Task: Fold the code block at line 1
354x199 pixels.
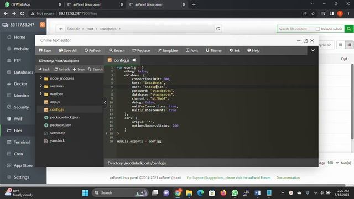Action: pos(114,67)
